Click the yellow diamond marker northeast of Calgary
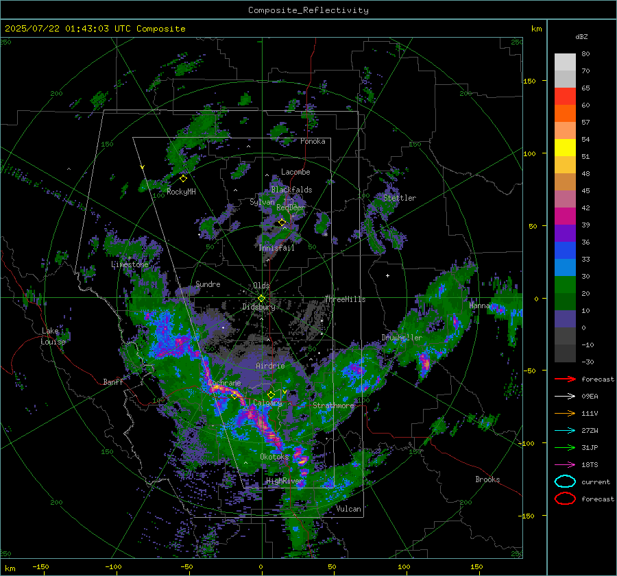 (271, 395)
